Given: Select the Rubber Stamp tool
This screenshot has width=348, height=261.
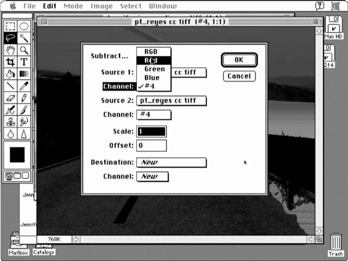Looking at the screenshot, I should [x=10, y=122].
